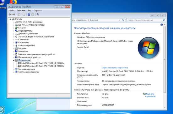Click the Батареи battery icon

16,28
